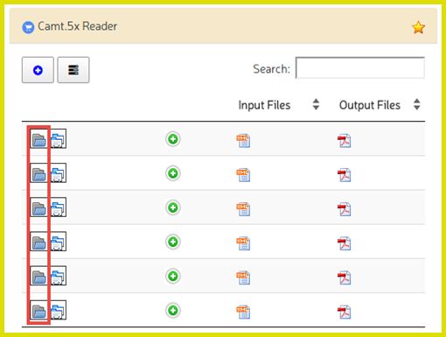Click the Camt.5x Reader title text
This screenshot has height=337, width=446.
point(78,26)
